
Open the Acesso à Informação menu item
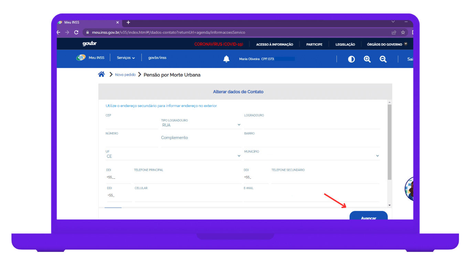(x=275, y=44)
